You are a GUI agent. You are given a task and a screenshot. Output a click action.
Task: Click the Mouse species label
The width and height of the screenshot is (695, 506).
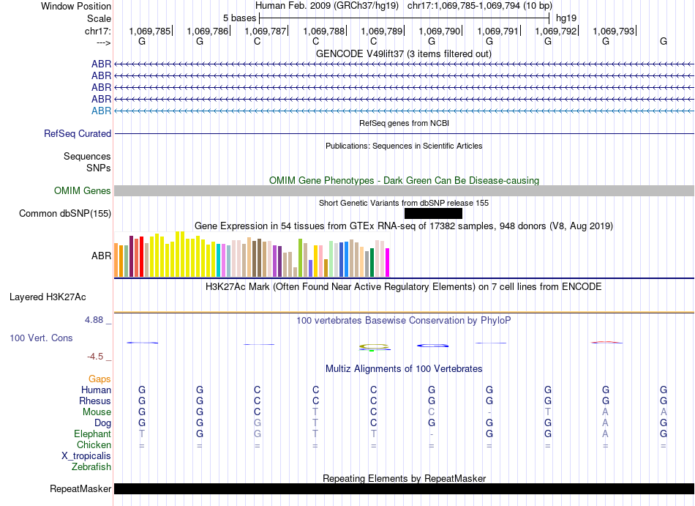pos(97,412)
